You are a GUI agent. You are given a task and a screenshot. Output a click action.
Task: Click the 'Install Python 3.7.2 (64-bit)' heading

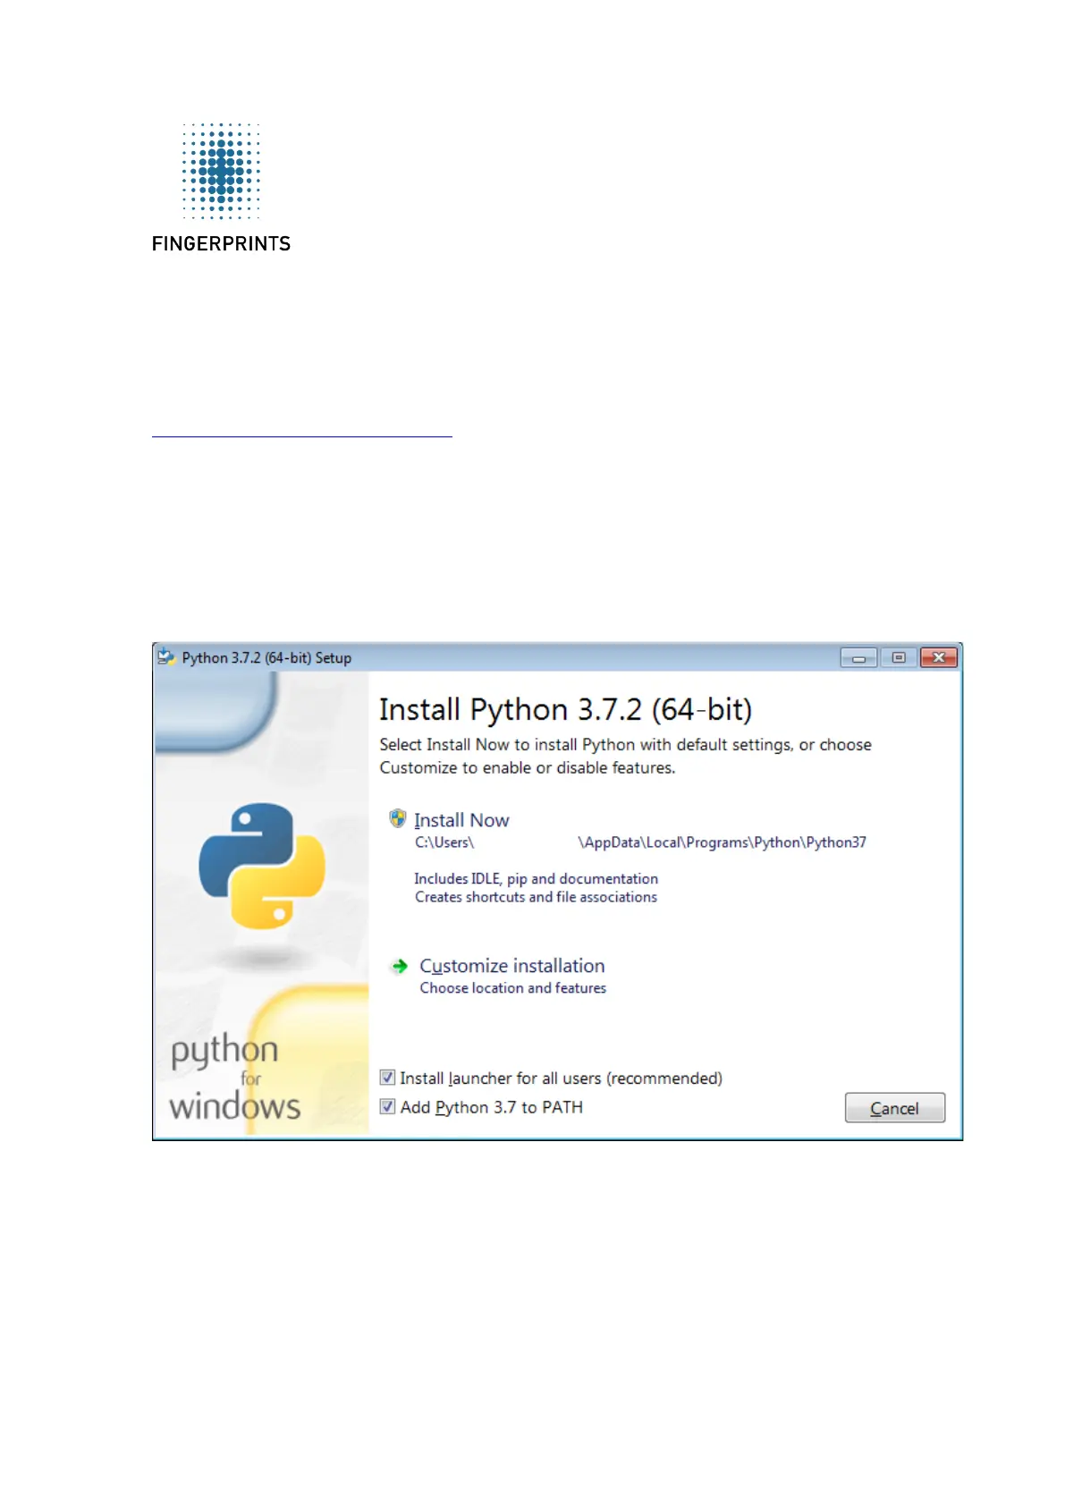[x=565, y=710]
